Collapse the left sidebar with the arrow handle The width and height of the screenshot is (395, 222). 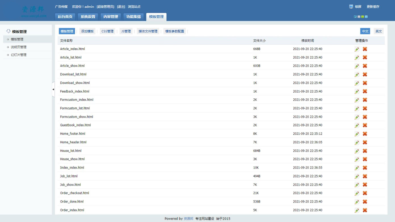tap(53, 89)
